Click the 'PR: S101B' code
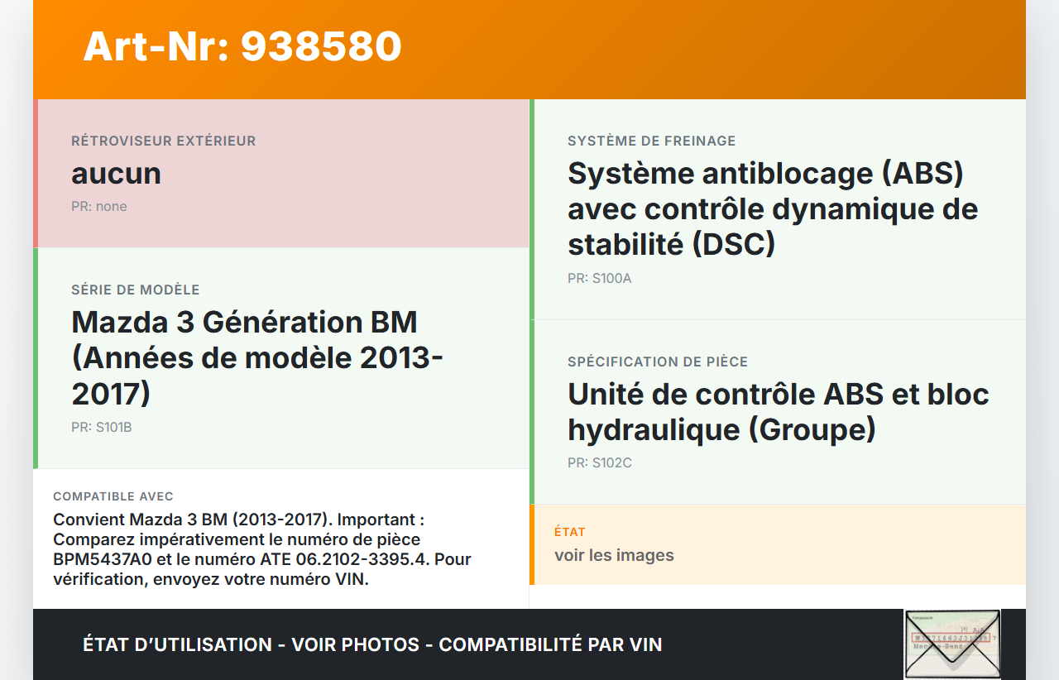Image resolution: width=1059 pixels, height=680 pixels. 102,428
